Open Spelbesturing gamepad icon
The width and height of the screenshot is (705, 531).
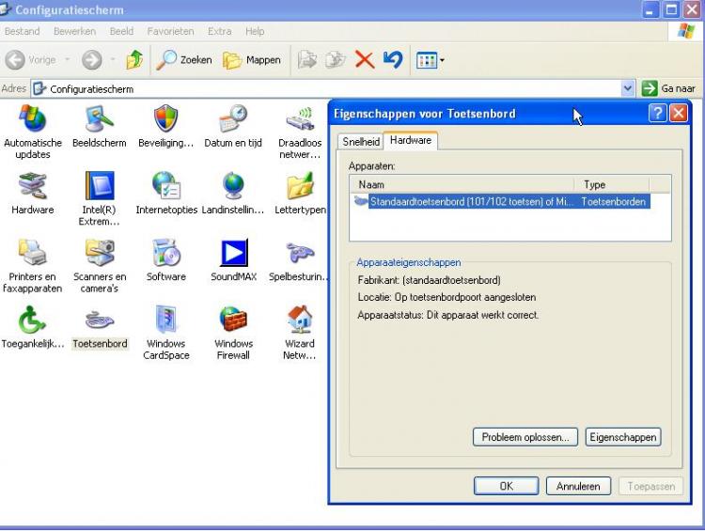pyautogui.click(x=300, y=253)
